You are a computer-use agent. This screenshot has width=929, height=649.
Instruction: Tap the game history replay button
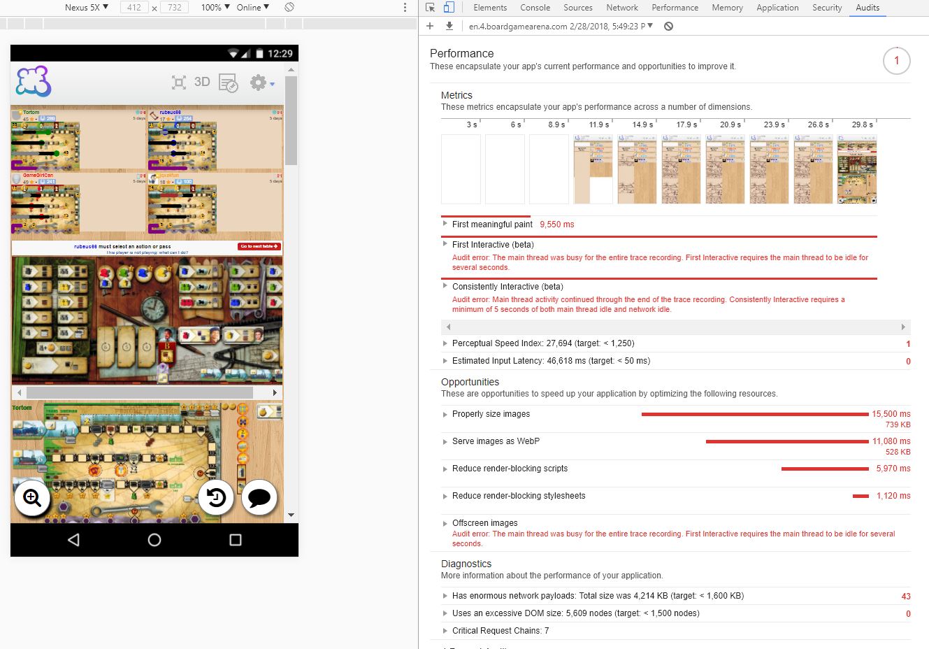(216, 498)
